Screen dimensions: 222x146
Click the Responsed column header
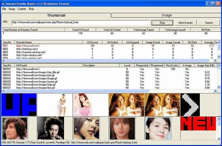click(x=157, y=65)
